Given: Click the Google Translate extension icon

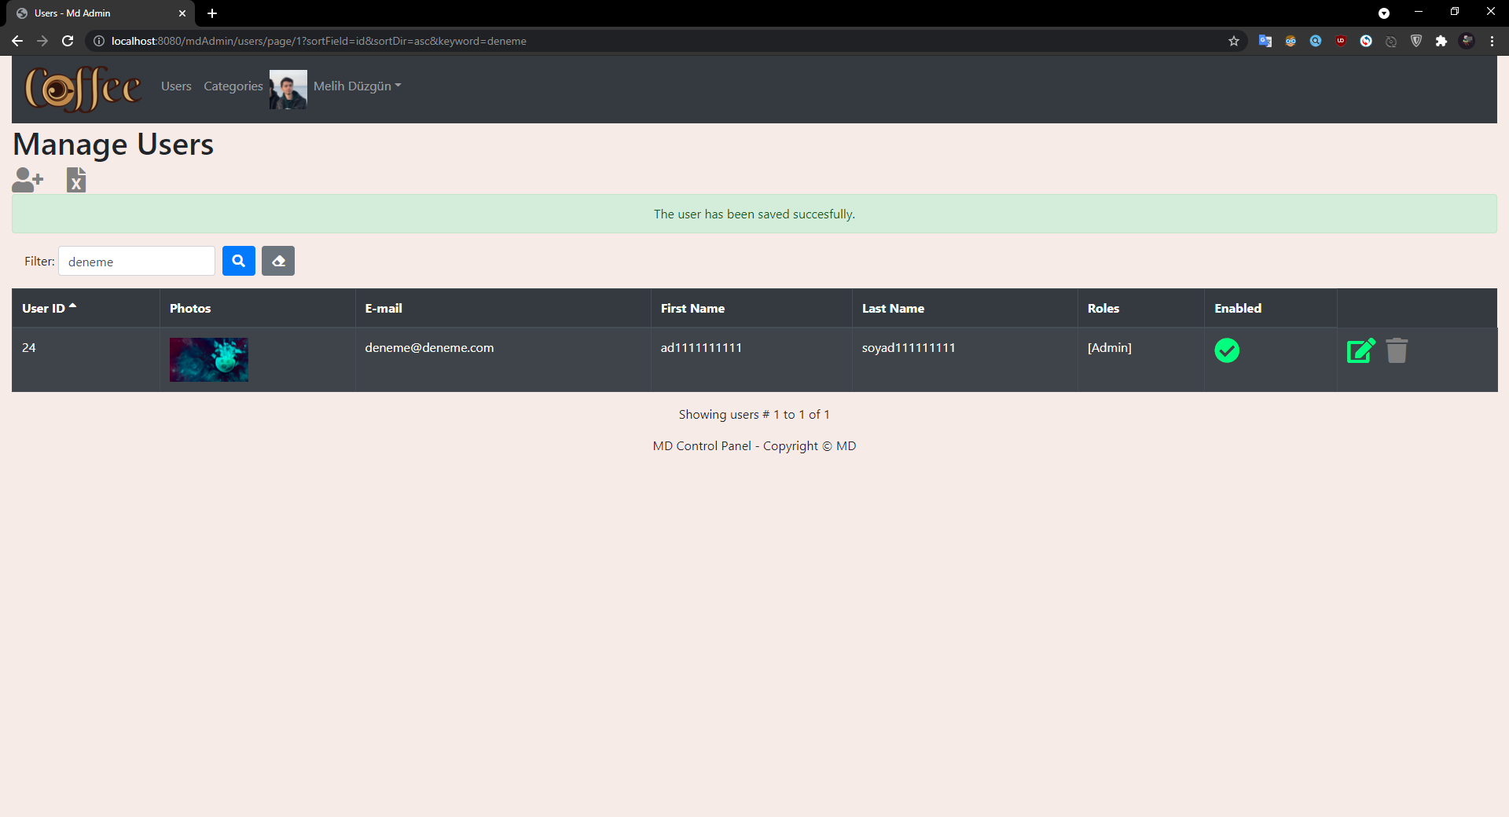Looking at the screenshot, I should [x=1265, y=41].
